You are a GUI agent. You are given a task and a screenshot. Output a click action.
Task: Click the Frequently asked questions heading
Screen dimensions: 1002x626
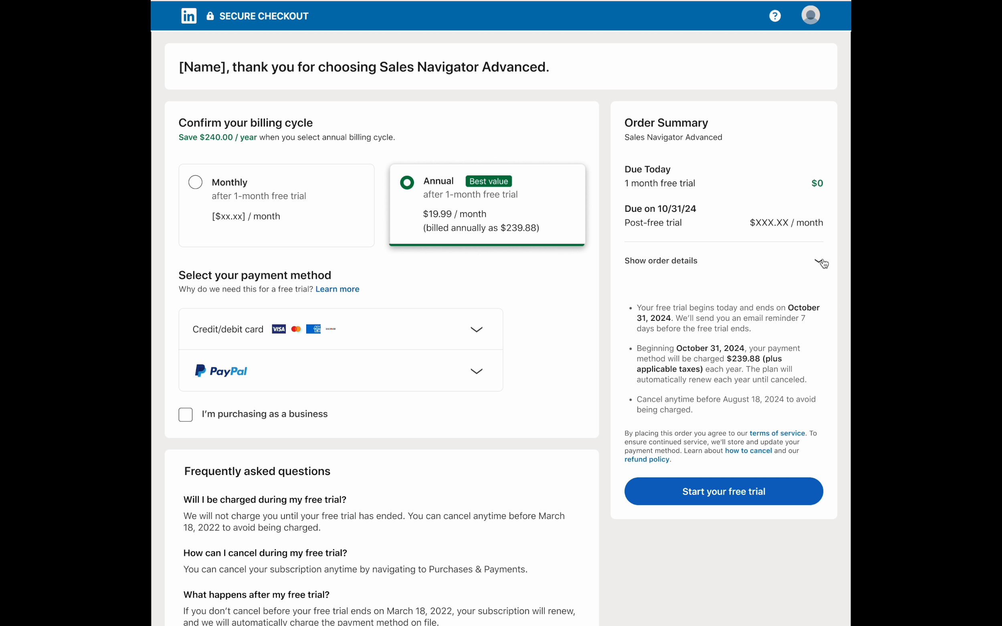(x=257, y=471)
